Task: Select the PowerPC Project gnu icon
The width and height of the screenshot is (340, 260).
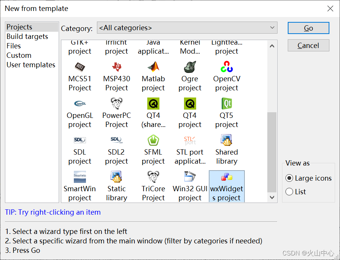Action: (117, 104)
